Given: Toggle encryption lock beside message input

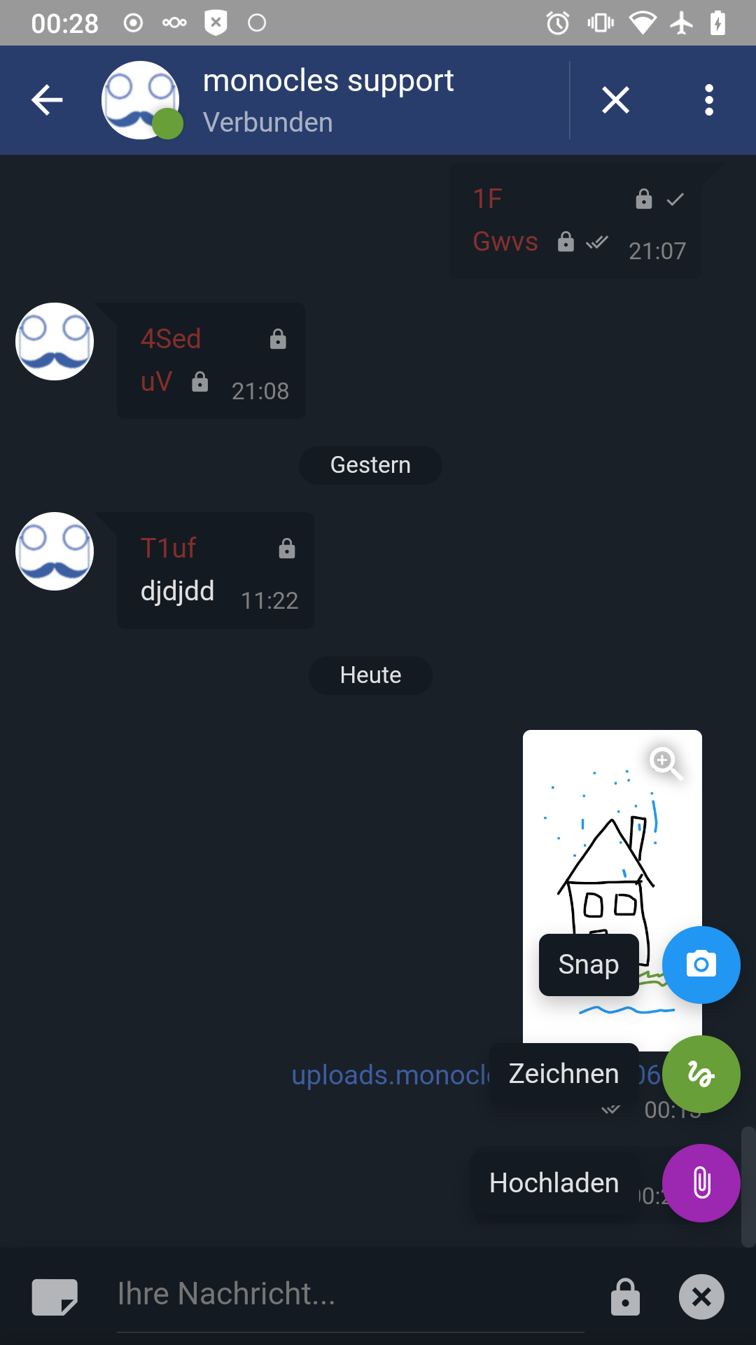Looking at the screenshot, I should [x=625, y=1297].
